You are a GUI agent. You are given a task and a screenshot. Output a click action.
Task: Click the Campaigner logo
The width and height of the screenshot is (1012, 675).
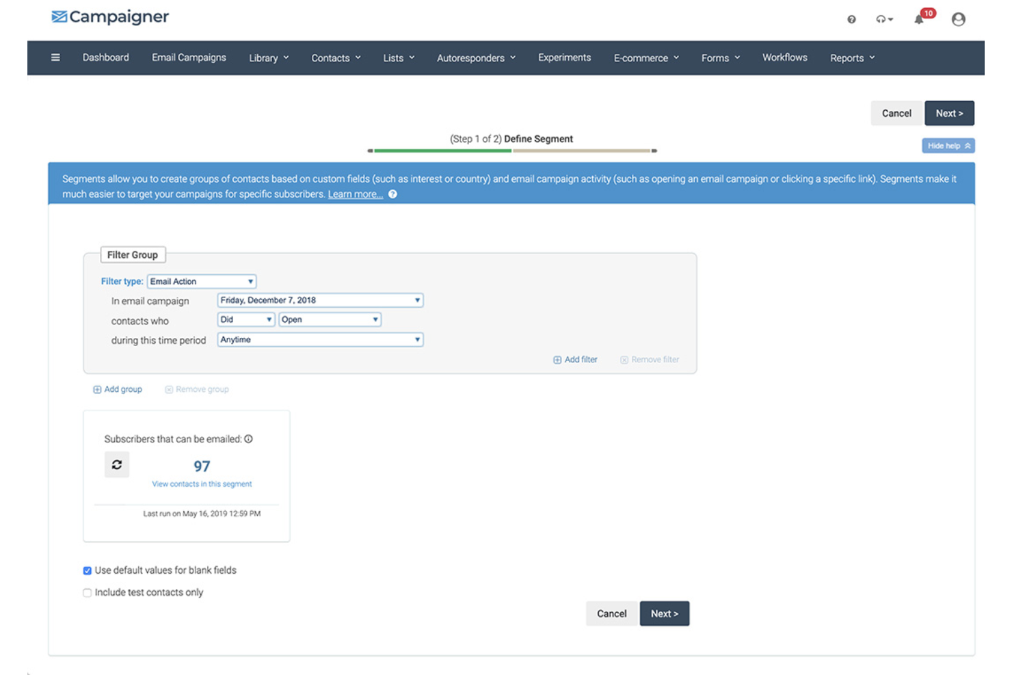coord(109,16)
